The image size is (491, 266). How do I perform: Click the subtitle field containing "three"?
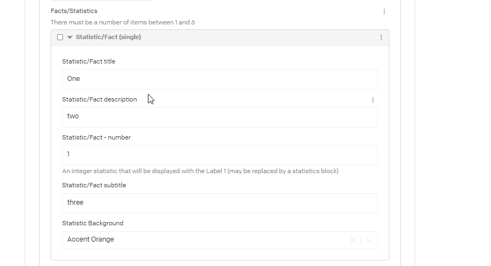[220, 203]
